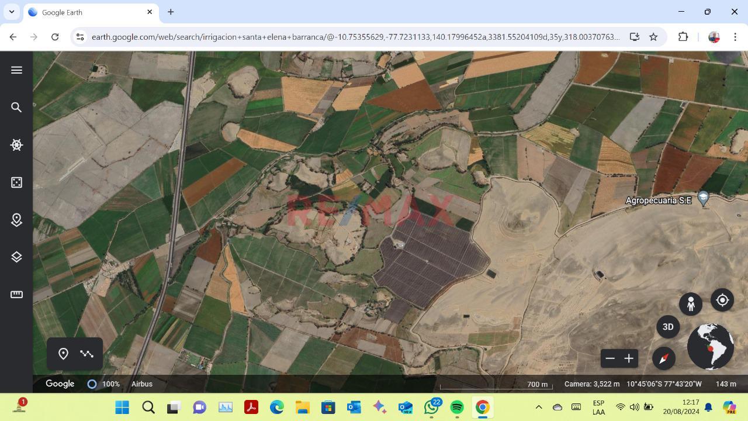Image resolution: width=748 pixels, height=421 pixels.
Task: Add a placemark using the pin icon
Action: point(63,353)
